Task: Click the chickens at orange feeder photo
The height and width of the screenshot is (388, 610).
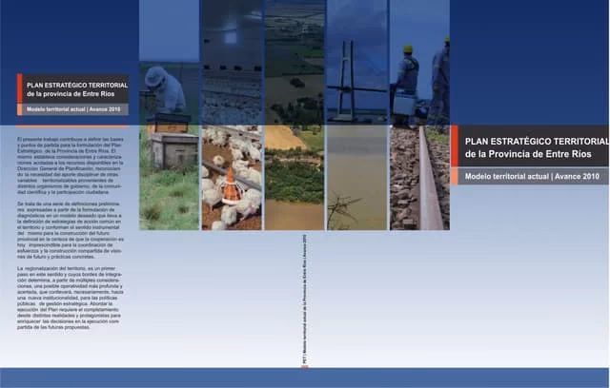Action: (x=231, y=178)
